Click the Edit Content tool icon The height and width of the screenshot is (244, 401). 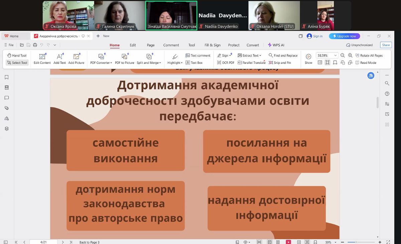(x=42, y=56)
